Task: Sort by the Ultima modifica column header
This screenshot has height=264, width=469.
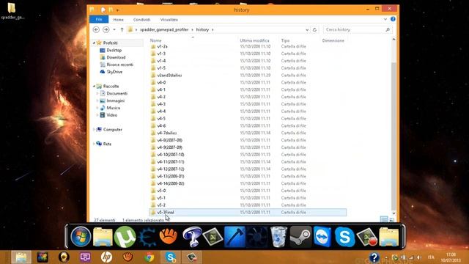Action: pos(254,40)
